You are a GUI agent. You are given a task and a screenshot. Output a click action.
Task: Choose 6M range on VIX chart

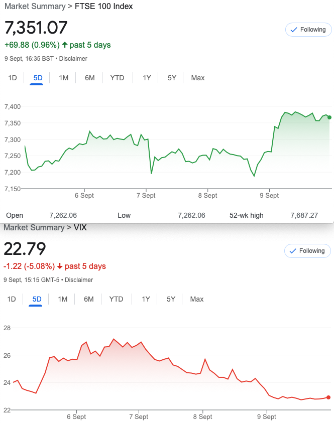coord(88,299)
